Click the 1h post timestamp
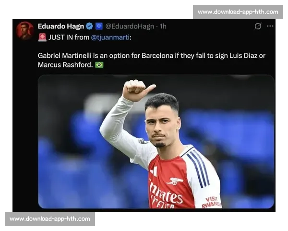This screenshot has height=231, width=288. click(x=163, y=26)
